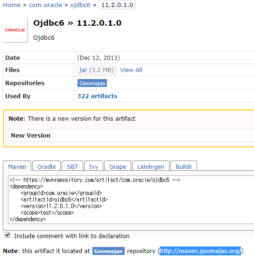The height and width of the screenshot is (261, 254).
Task: Click the Geomajas badge in bottom note
Action: 108,251
